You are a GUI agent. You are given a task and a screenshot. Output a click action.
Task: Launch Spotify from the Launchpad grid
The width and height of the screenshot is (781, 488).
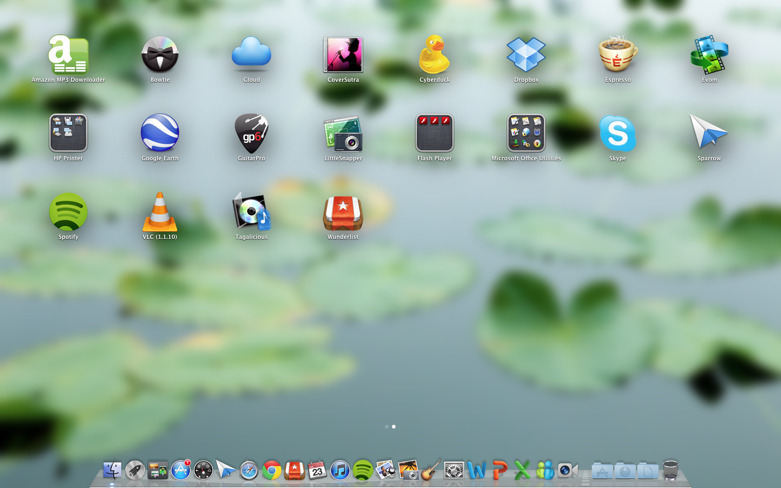click(68, 212)
